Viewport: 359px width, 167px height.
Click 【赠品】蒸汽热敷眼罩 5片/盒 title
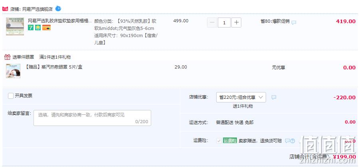53,67
